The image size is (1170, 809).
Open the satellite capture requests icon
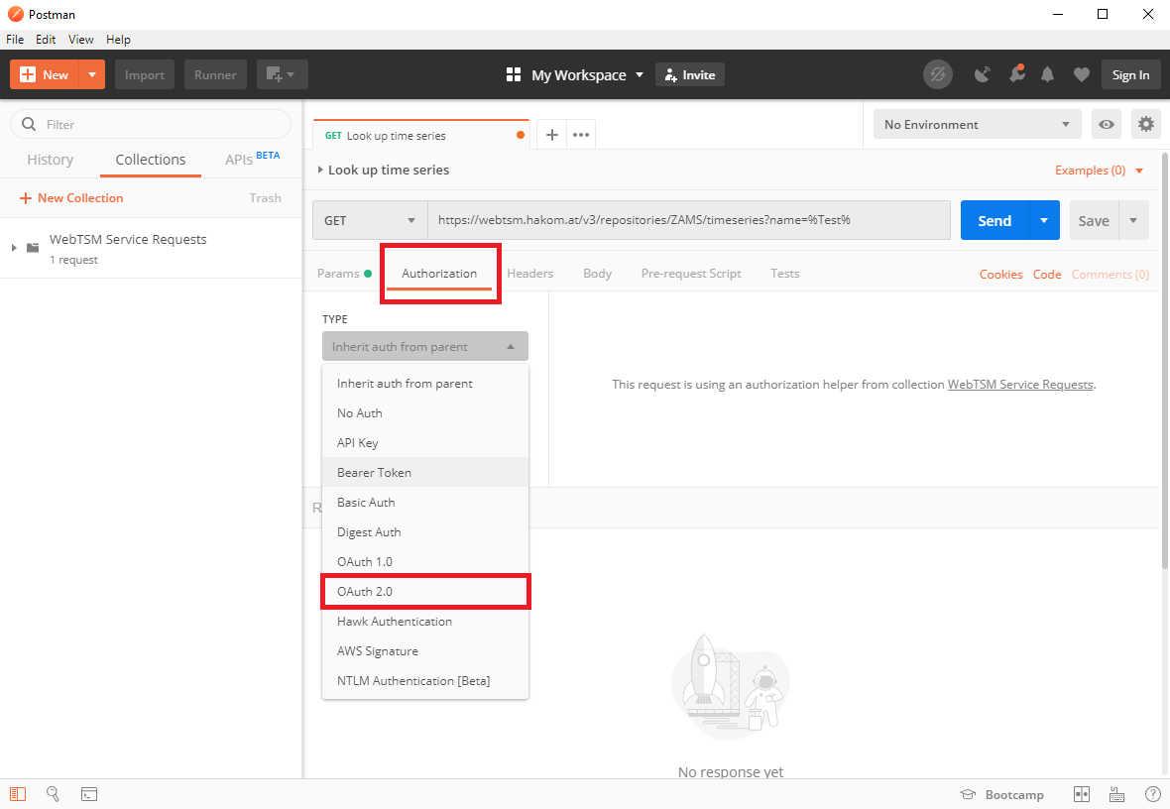coord(983,74)
